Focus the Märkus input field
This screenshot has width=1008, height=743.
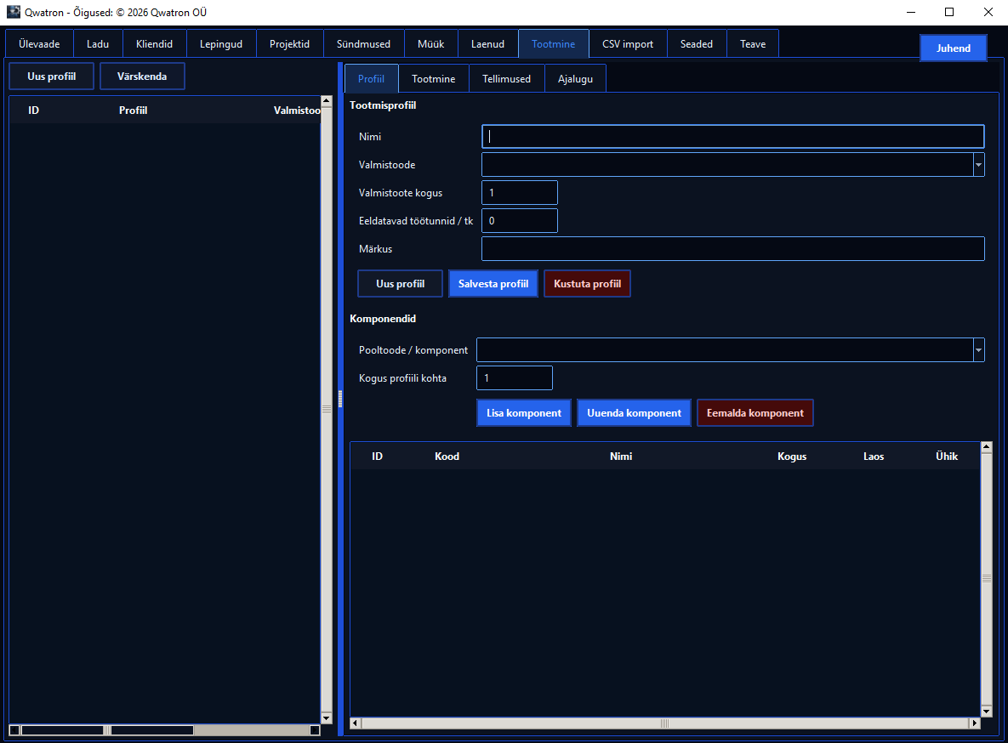(733, 249)
